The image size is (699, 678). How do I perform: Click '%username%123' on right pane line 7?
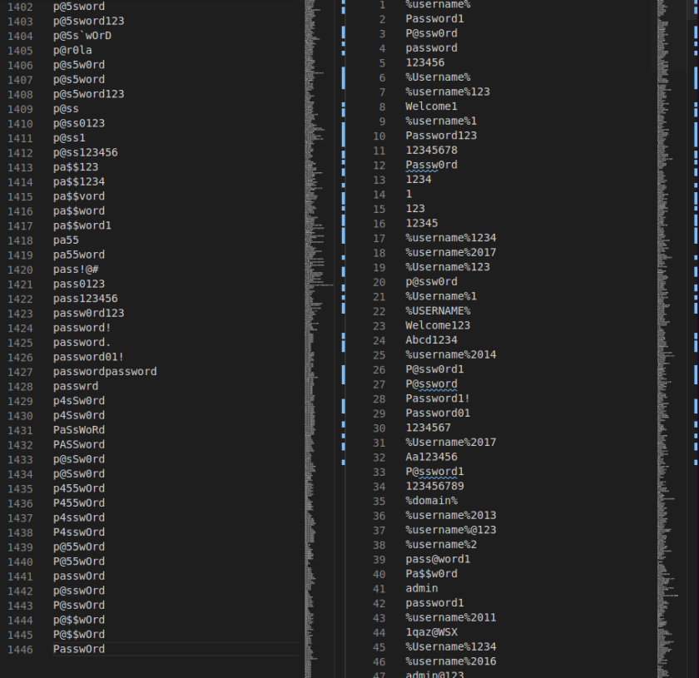tap(448, 92)
